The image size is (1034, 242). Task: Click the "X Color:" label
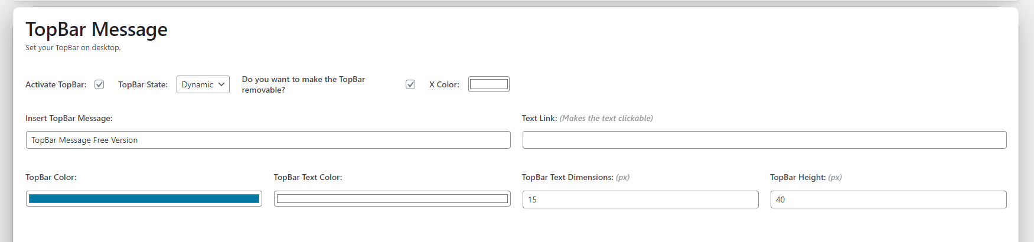pyautogui.click(x=444, y=84)
